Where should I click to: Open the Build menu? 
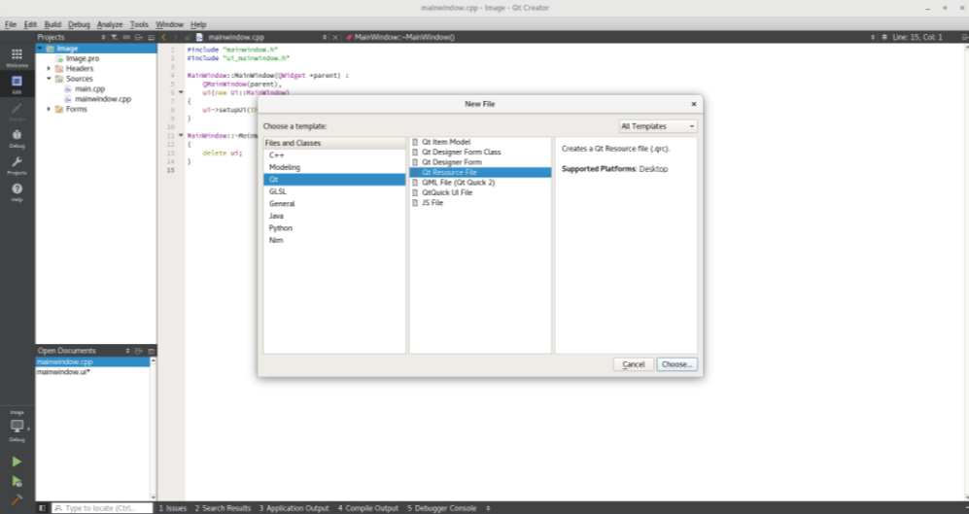pyautogui.click(x=52, y=24)
